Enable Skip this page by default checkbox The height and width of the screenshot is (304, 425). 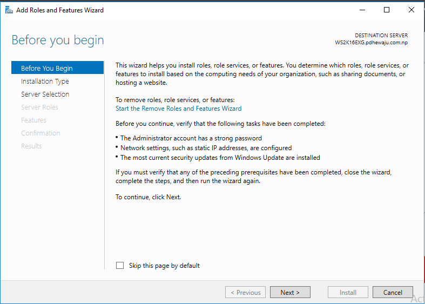120,266
